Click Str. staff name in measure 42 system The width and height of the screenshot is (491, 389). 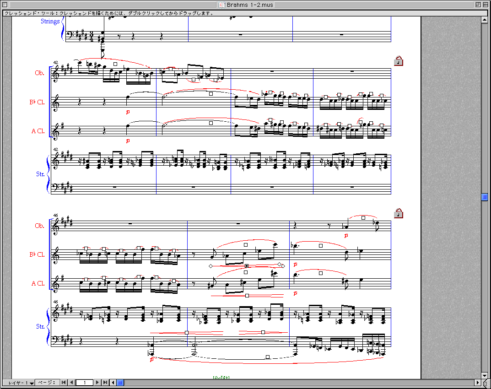(40, 174)
